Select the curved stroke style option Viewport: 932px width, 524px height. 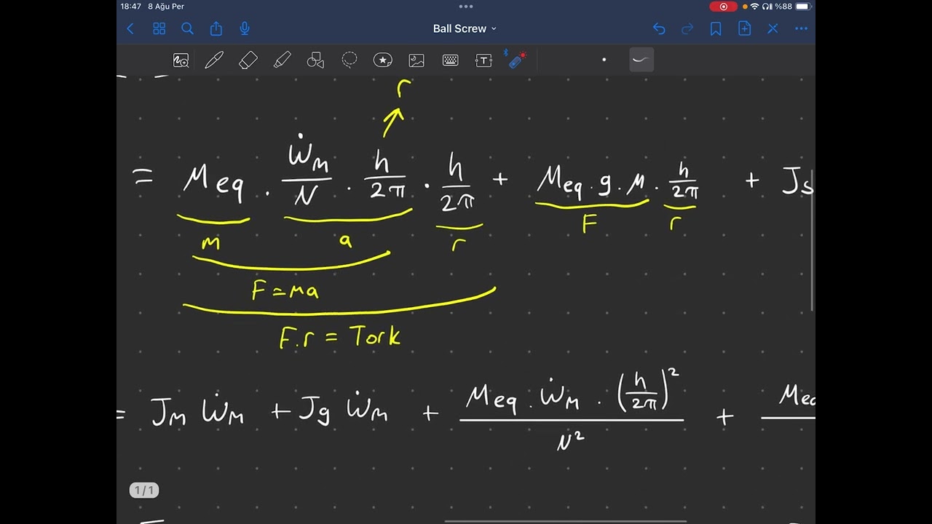tap(641, 60)
